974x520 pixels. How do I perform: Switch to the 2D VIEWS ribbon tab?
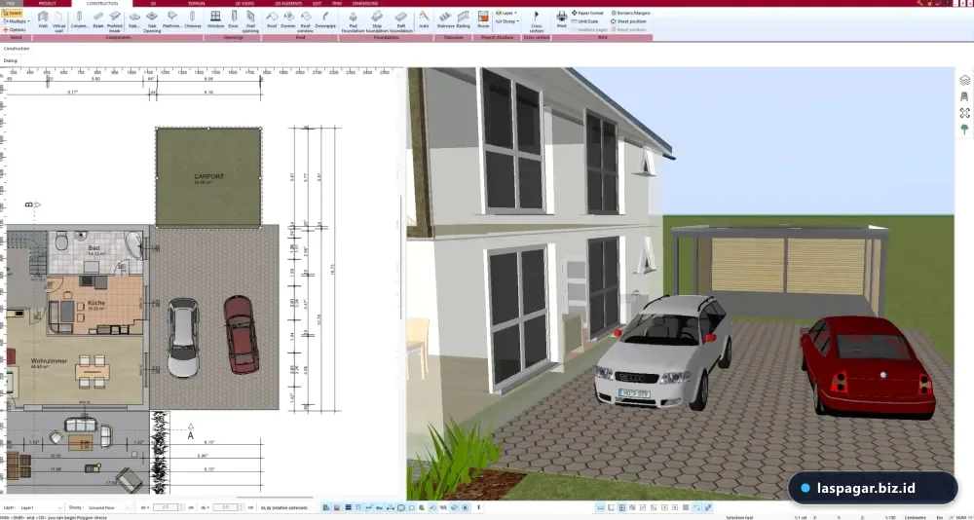244,3
